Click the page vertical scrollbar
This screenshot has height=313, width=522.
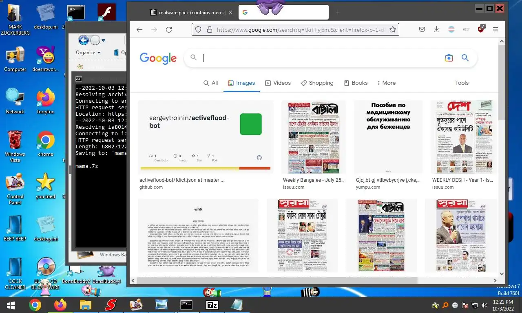(x=502, y=83)
